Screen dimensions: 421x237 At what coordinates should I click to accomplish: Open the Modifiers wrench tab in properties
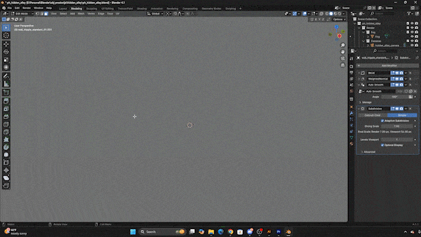351,113
